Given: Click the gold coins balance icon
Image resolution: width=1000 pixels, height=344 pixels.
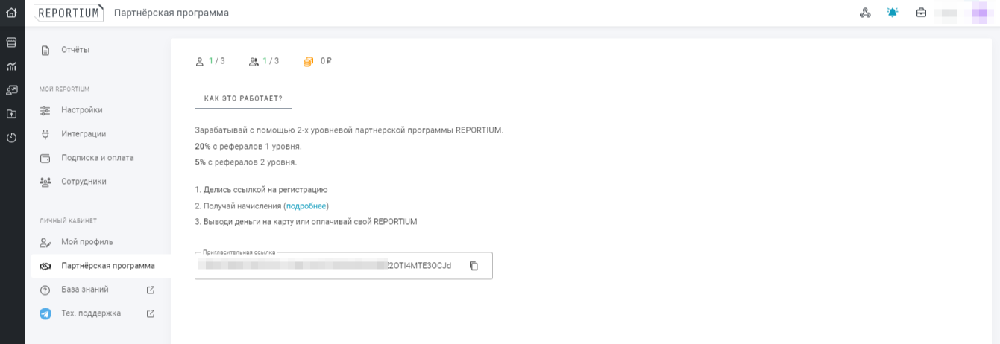Looking at the screenshot, I should [x=308, y=62].
